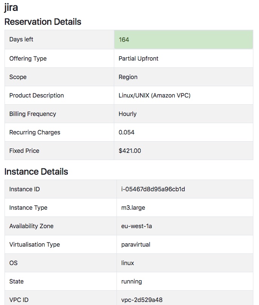Select the eu-west-1a availability zone value

pos(136,226)
